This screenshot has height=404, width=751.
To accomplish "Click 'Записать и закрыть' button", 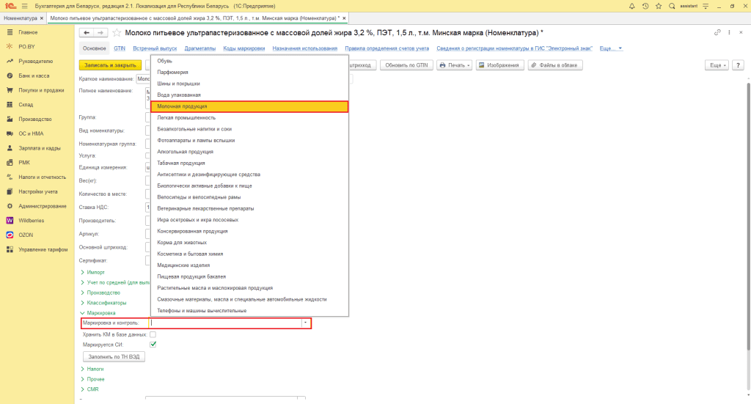I will (x=110, y=65).
